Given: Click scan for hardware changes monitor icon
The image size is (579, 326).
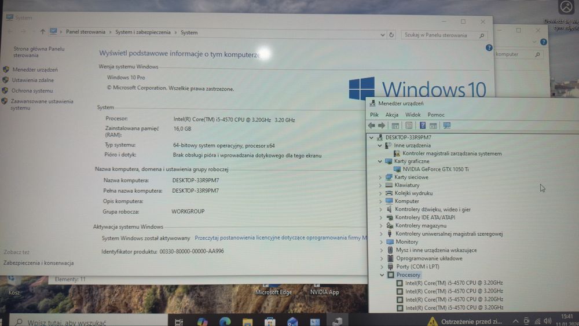Looking at the screenshot, I should (447, 126).
